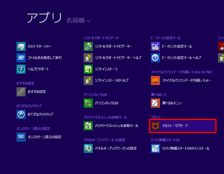Screen dimensions: 224x174
Task: Launch ソフト&サポートナビゲーター app icon
Action: point(88,47)
